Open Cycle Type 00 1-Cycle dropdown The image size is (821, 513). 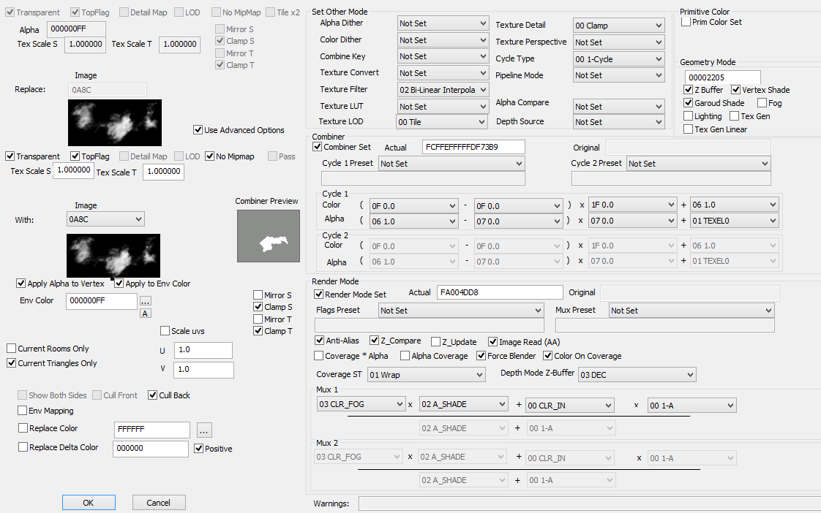click(619, 58)
